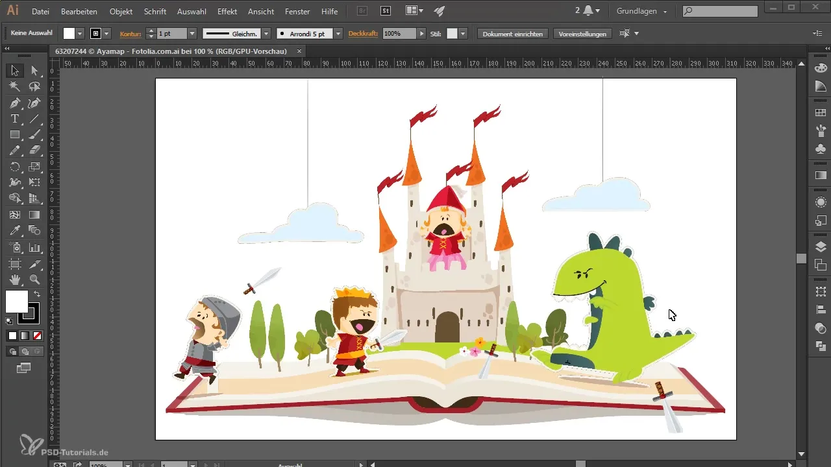Screen dimensions: 831x467
Task: Click the Dokument einrichten button
Action: [513, 33]
